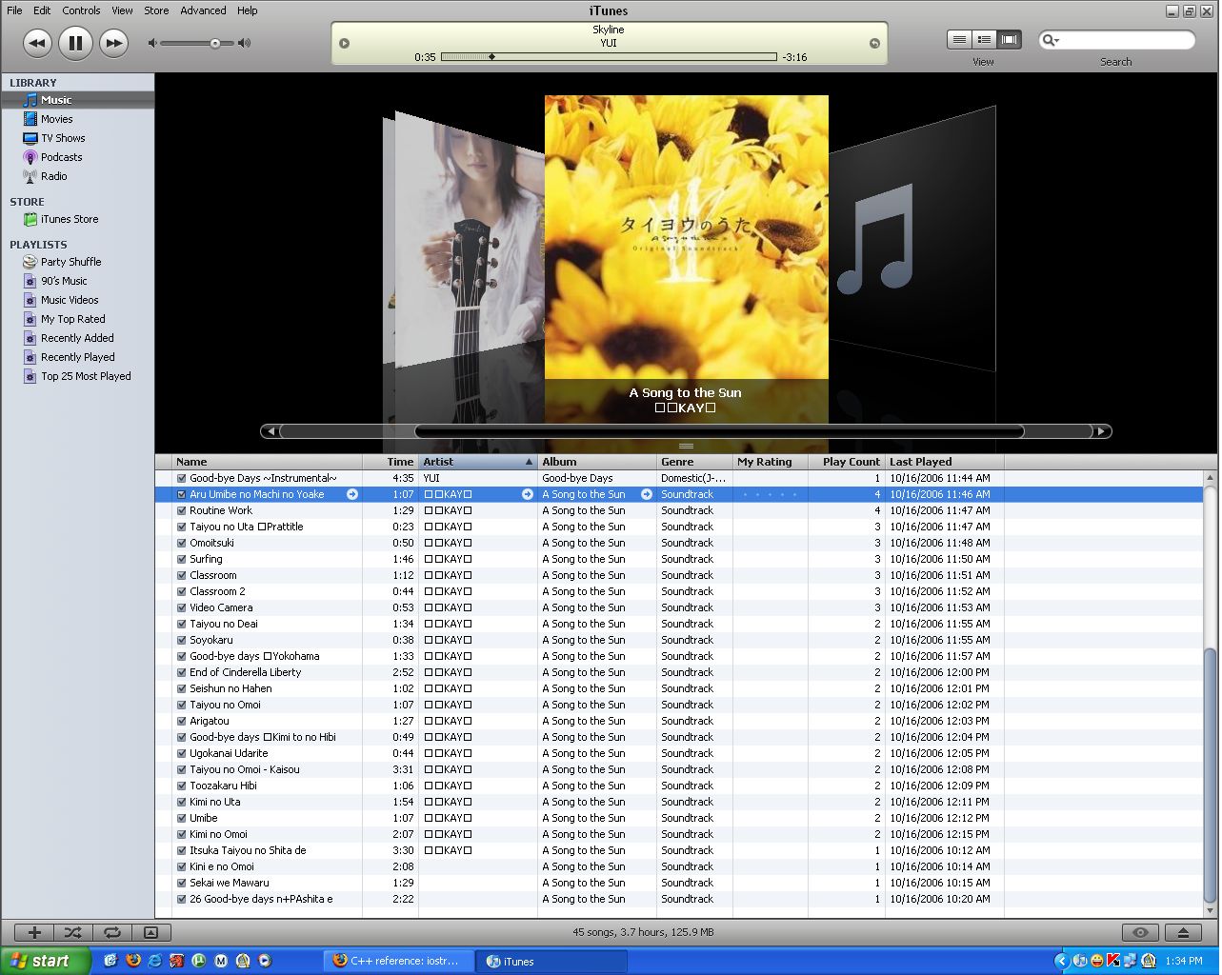Switch to Cover Flow view icon
The width and height of the screenshot is (1222, 975).
(1009, 40)
